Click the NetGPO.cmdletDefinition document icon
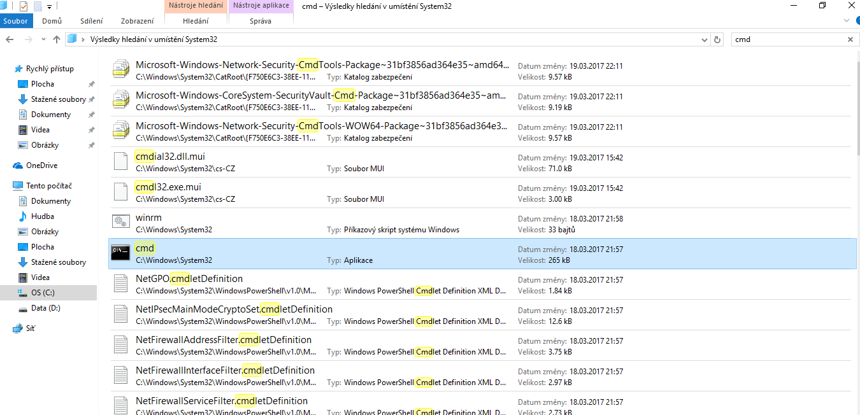The image size is (860, 415). pos(121,284)
